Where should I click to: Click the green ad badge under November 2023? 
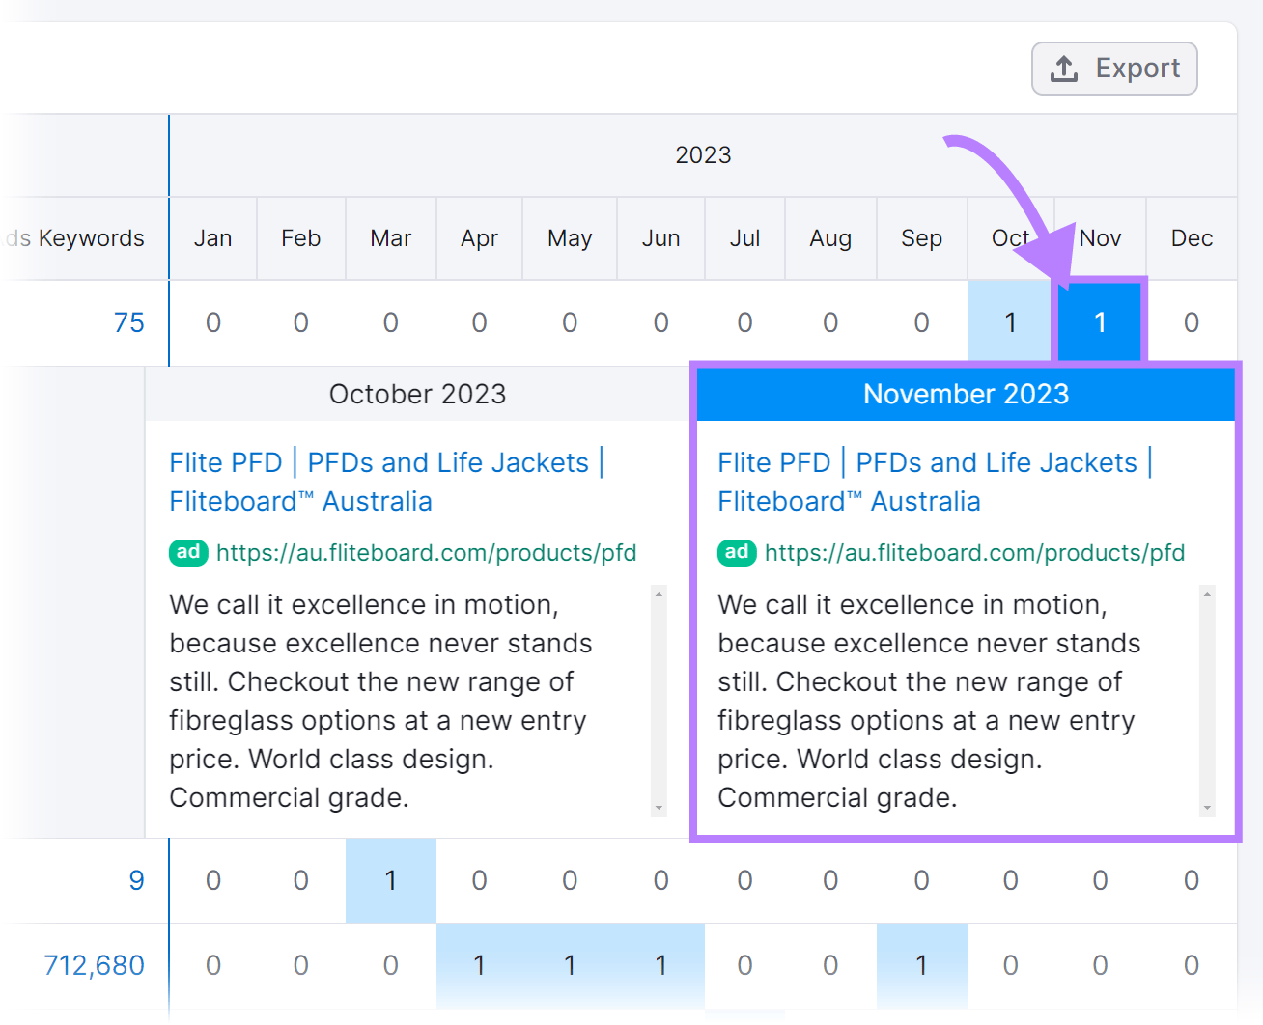[737, 552]
